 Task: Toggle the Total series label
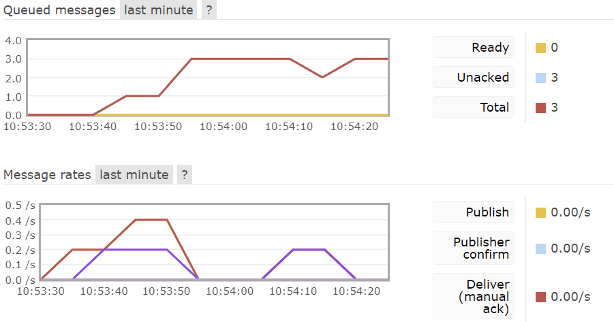[474, 107]
